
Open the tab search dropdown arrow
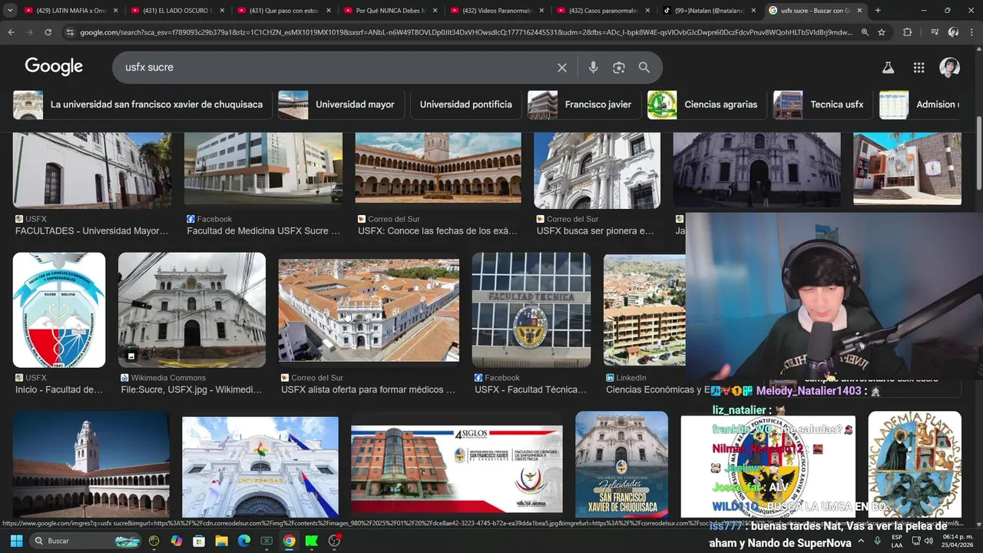point(10,11)
